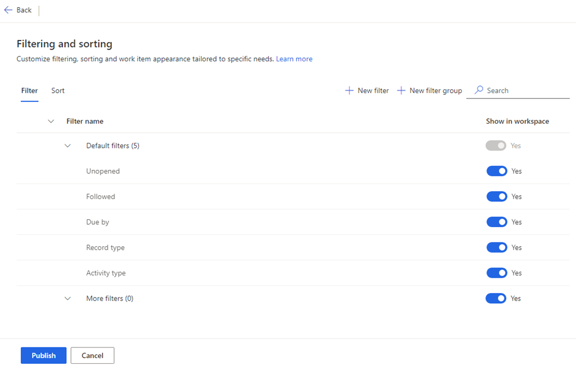Select the Followed filter row text
Viewport: 576px width, 370px height.
pos(101,196)
